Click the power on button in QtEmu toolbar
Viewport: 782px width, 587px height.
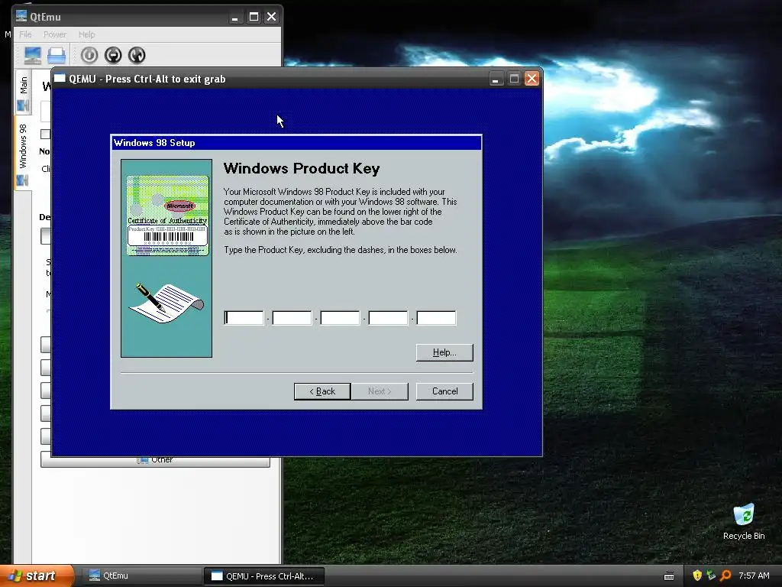(x=89, y=55)
